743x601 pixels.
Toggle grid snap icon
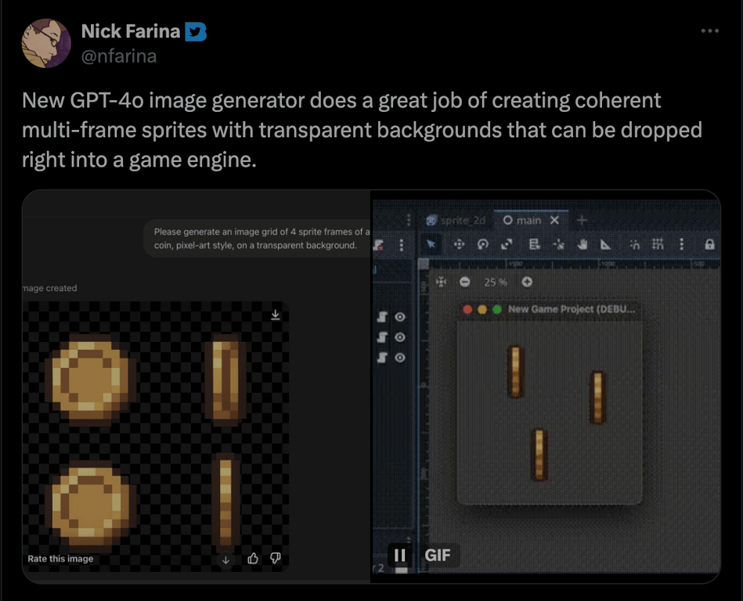[658, 244]
